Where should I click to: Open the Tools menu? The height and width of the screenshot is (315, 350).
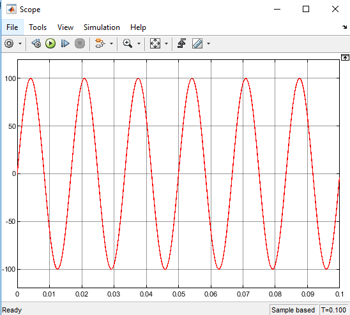tap(38, 27)
